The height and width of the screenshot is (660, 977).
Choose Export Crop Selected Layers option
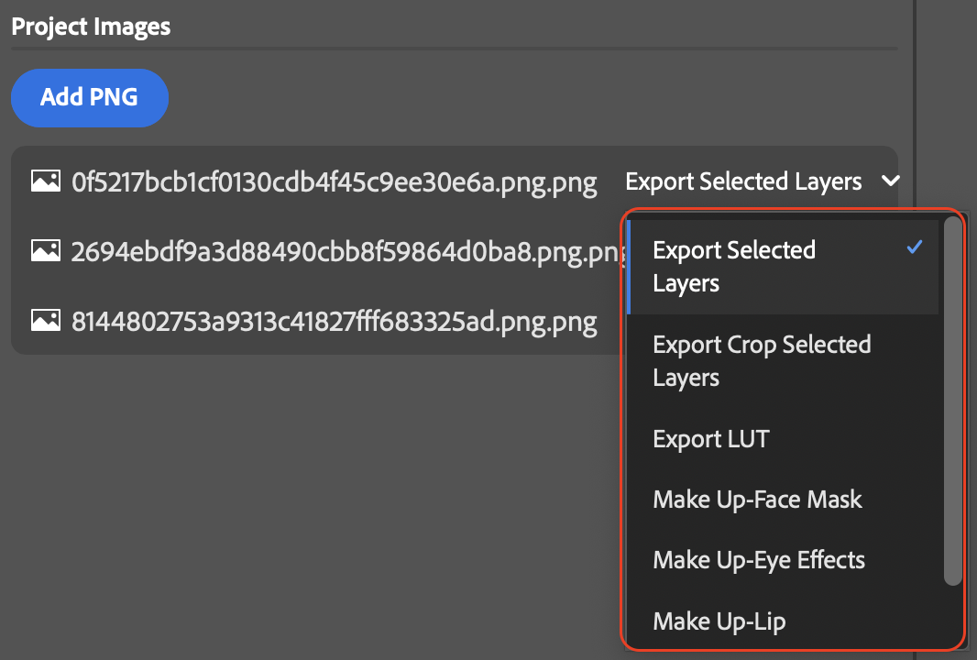[784, 361]
